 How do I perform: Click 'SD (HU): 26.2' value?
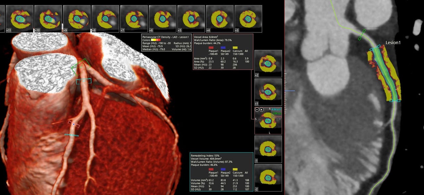point(184,46)
